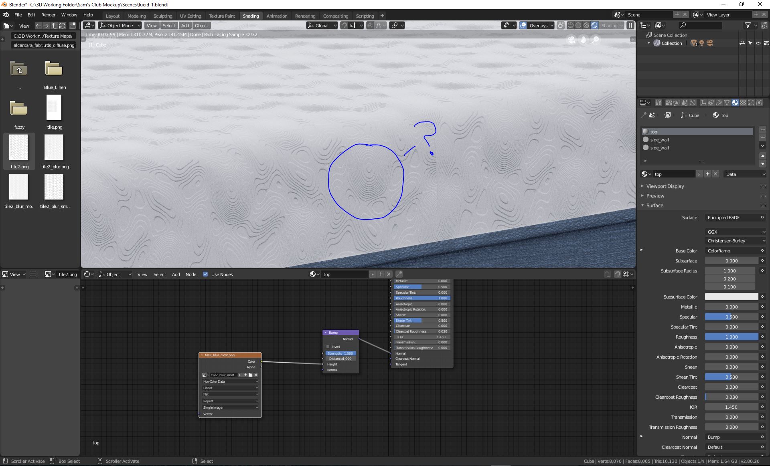Image resolution: width=770 pixels, height=466 pixels.
Task: Open the Render Properties camera icon
Action: click(x=669, y=103)
